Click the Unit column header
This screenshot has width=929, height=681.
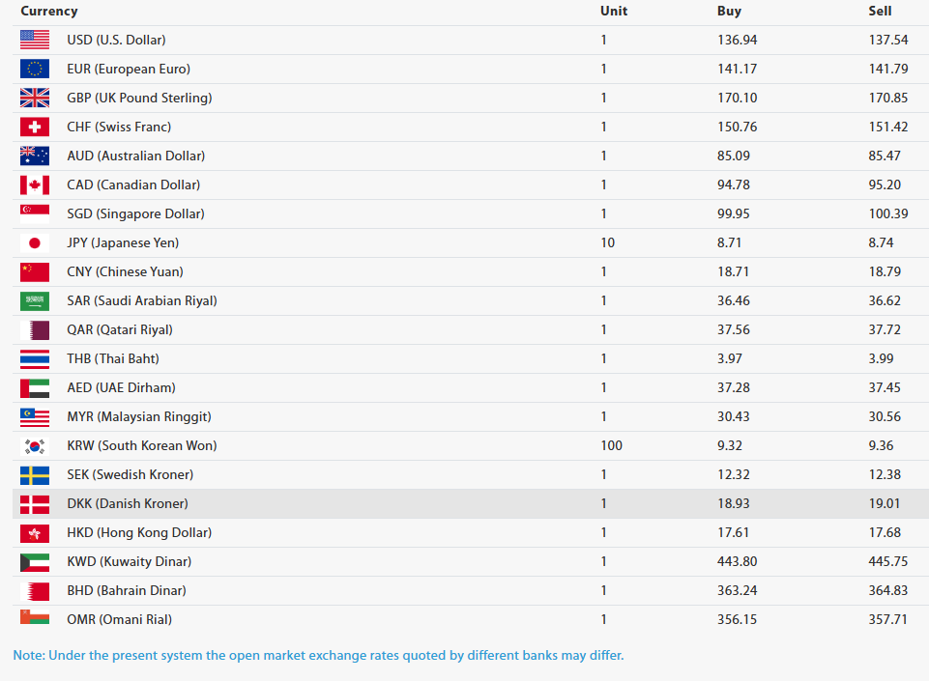614,12
